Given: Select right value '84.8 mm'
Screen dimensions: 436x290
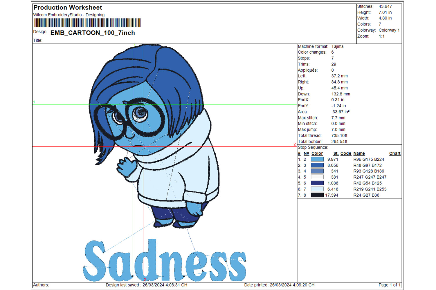Looking at the screenshot, I should [x=339, y=82].
